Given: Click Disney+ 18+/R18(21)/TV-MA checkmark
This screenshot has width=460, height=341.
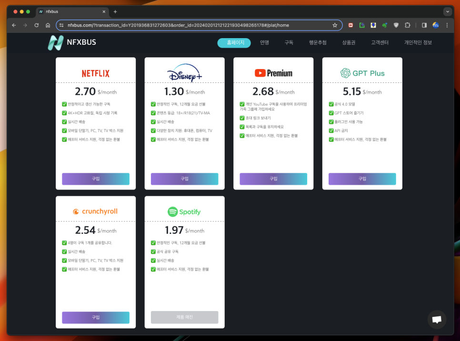Looking at the screenshot, I should click(x=153, y=113).
